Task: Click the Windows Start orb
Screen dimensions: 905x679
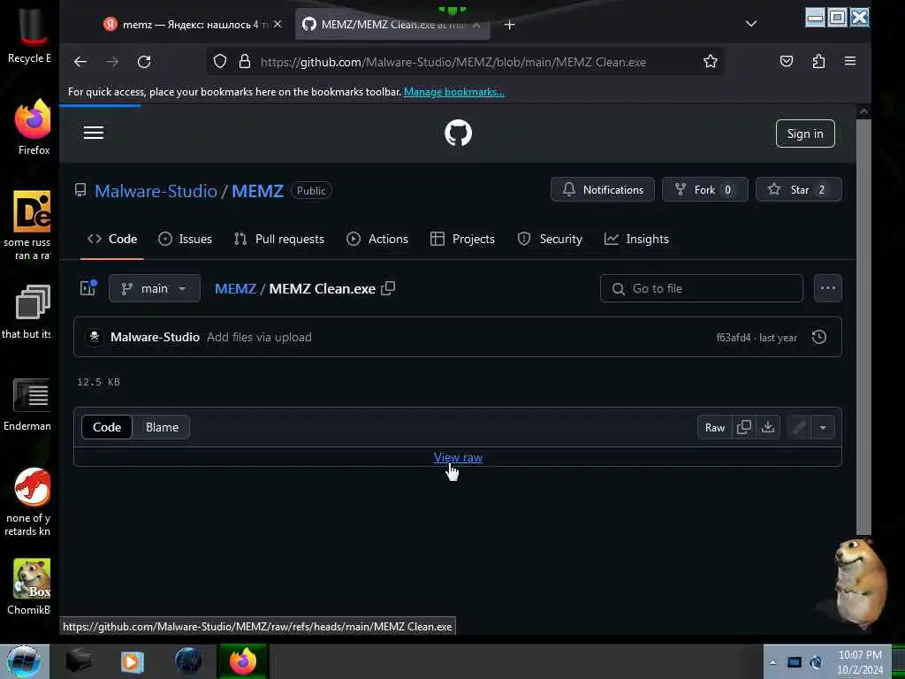Action: [24, 661]
